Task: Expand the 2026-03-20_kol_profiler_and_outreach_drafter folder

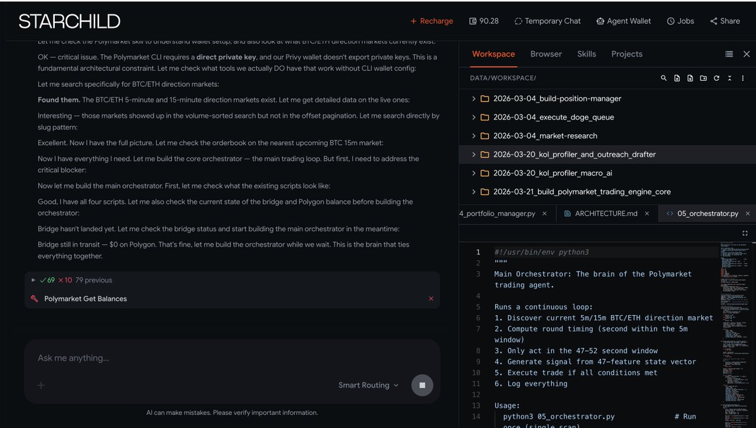Action: click(x=474, y=154)
